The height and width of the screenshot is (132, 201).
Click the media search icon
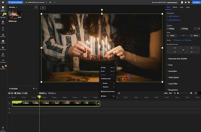coord(36,7)
